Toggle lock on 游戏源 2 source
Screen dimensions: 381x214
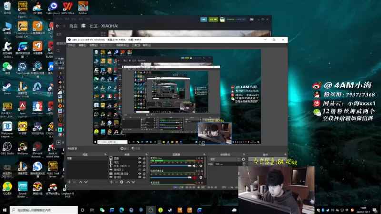pyautogui.click(x=144, y=170)
